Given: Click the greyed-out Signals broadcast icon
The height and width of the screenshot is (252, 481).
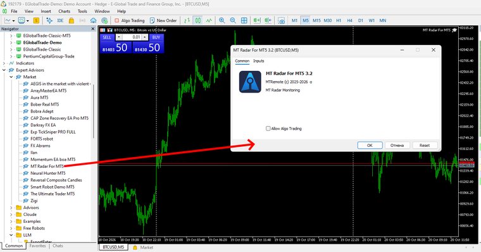Looking at the screenshot, I should pyautogui.click(x=82, y=20).
